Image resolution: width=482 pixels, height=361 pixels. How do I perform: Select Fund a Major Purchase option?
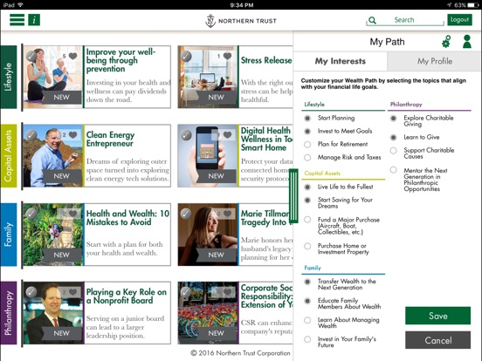pyautogui.click(x=307, y=220)
